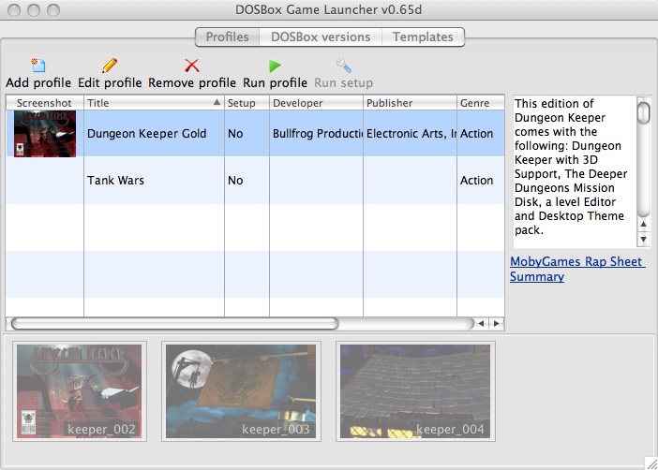The image size is (658, 470).
Task: Open the Templates tab
Action: tap(423, 37)
